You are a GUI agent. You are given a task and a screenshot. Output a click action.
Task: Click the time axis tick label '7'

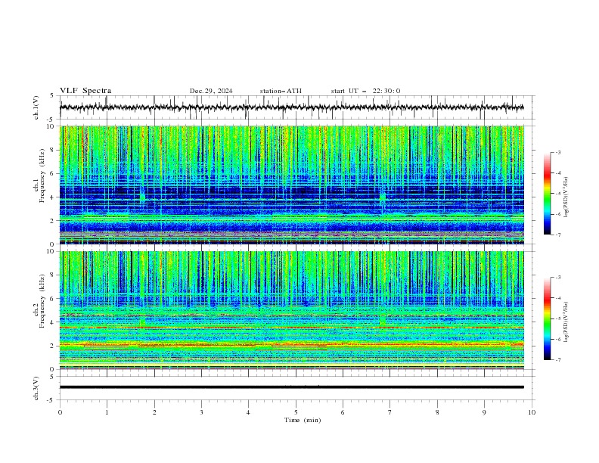[x=390, y=412]
